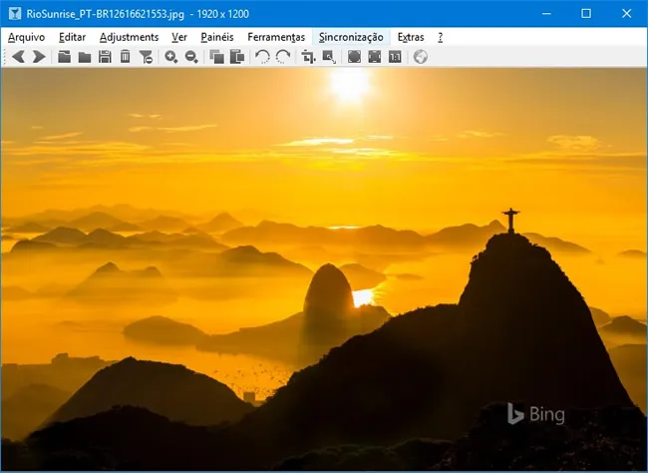This screenshot has width=648, height=473.
Task: Click the paste clipboard icon
Action: [236, 57]
